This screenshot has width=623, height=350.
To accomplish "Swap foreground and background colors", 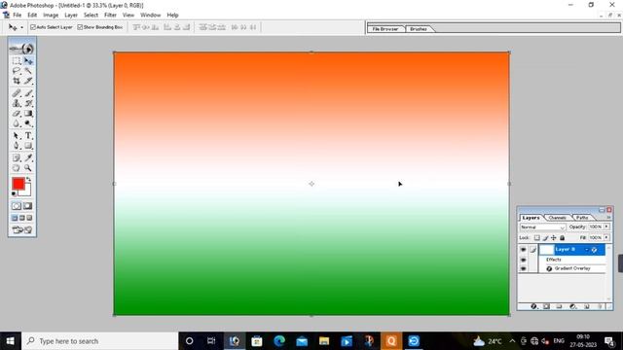I will (28, 180).
